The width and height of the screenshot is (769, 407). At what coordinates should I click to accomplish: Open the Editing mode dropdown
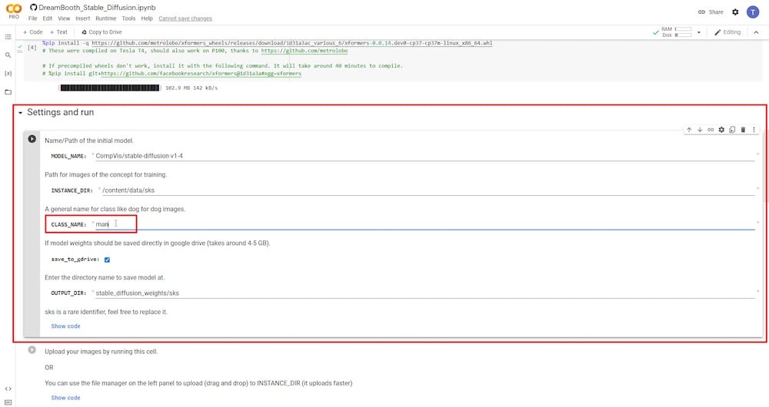coord(727,32)
